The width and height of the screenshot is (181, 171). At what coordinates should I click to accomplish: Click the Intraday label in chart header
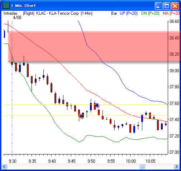[x=10, y=13]
